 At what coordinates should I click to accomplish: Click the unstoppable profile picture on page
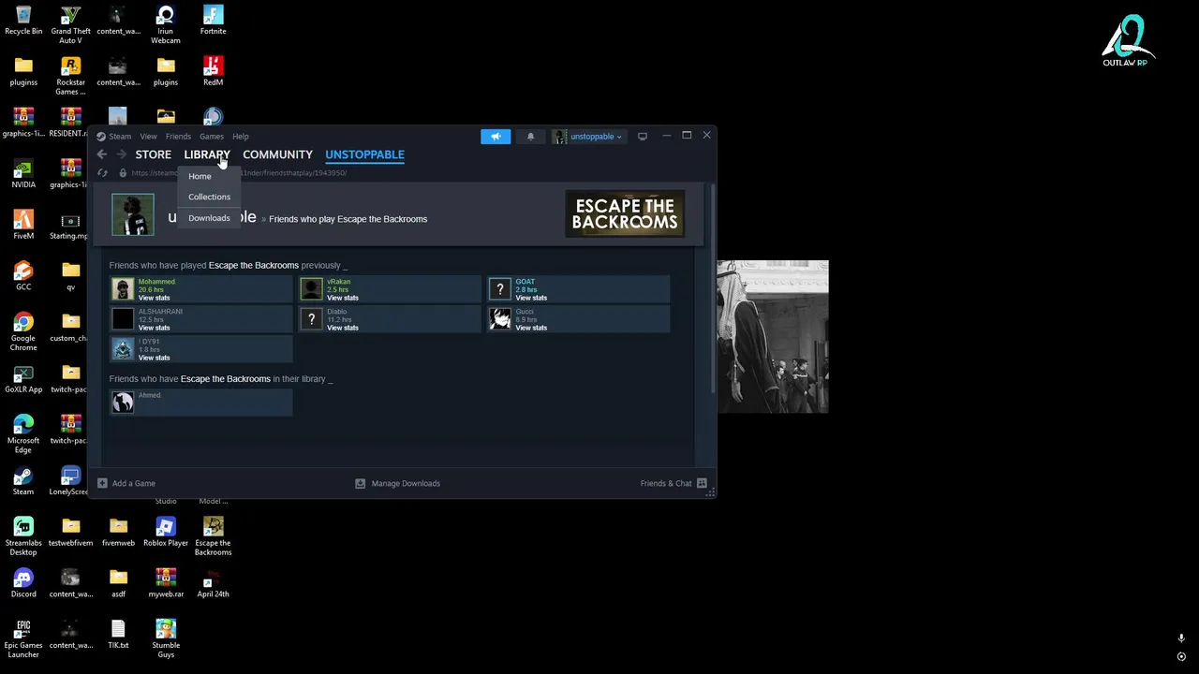133,215
